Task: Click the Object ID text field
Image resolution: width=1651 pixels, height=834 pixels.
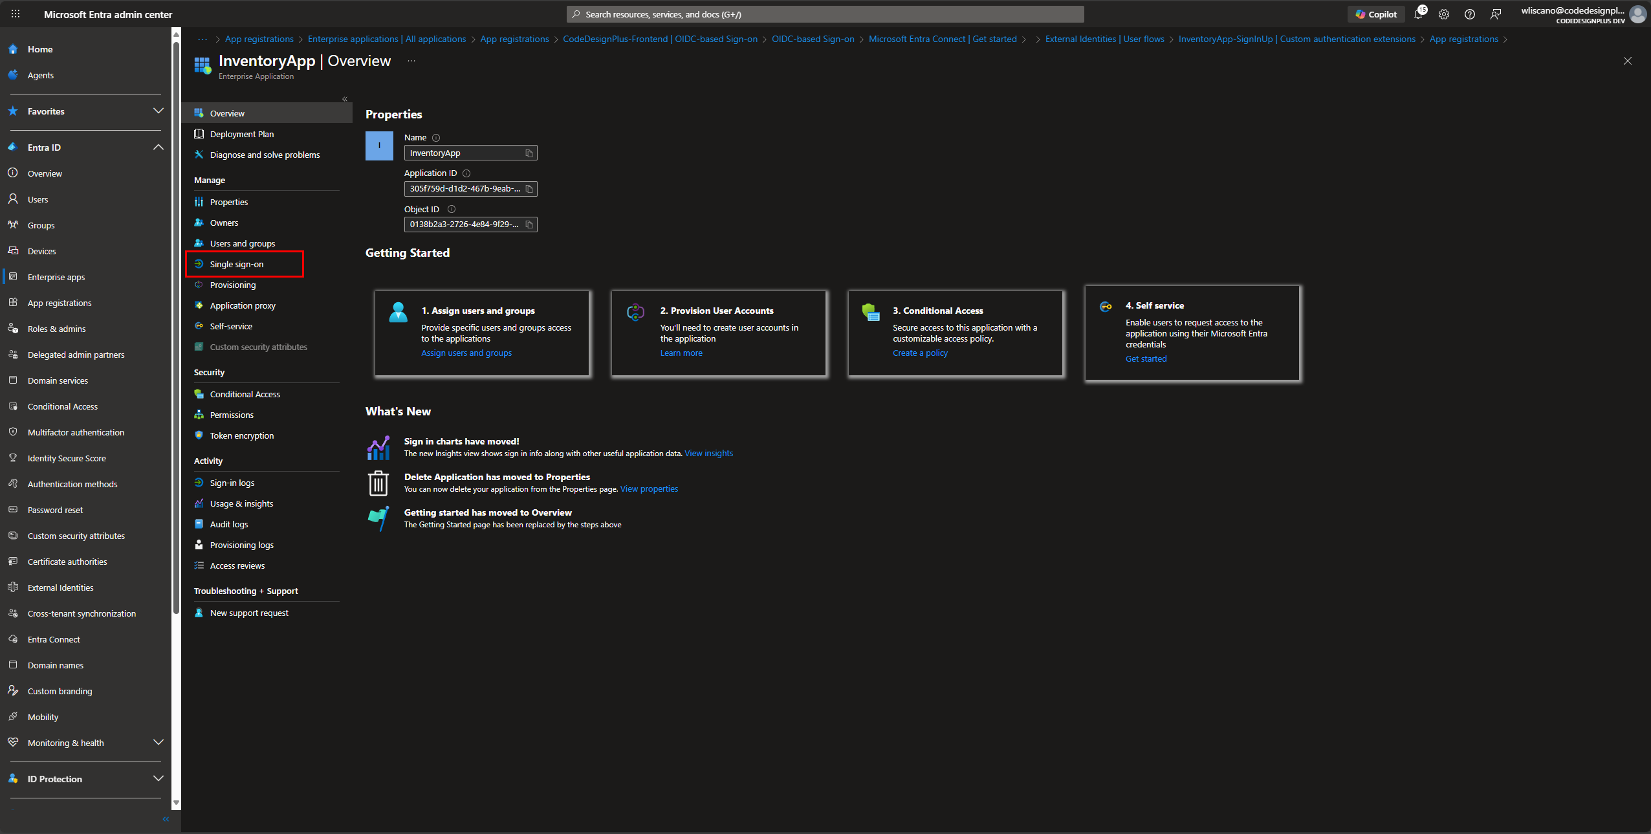Action: tap(470, 225)
